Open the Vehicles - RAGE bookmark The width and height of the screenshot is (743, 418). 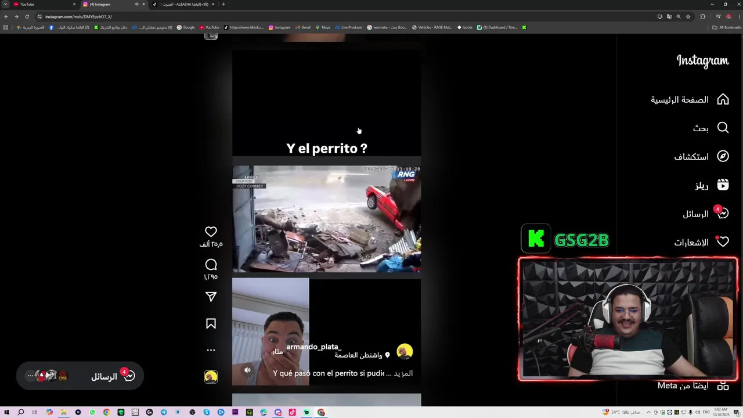click(x=432, y=27)
